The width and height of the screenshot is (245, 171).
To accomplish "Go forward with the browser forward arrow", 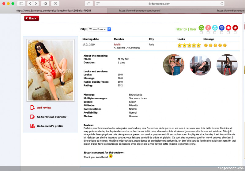I will point(36,4).
